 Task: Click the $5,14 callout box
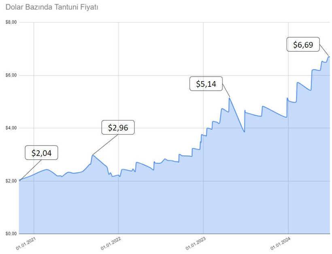206,84
